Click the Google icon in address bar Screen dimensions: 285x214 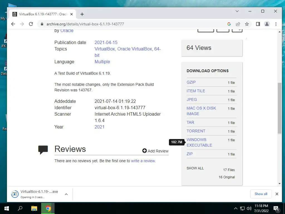229,24
